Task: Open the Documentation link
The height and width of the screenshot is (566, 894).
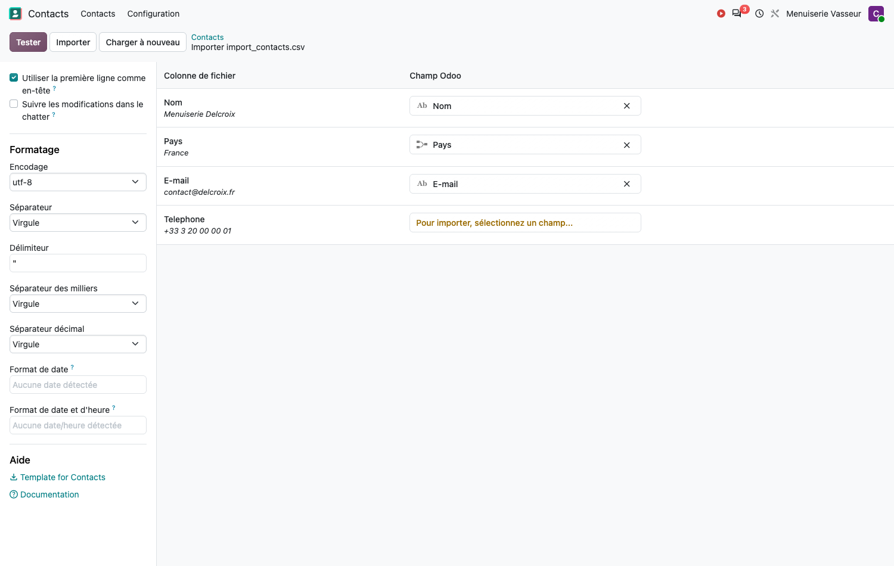Action: pos(49,495)
